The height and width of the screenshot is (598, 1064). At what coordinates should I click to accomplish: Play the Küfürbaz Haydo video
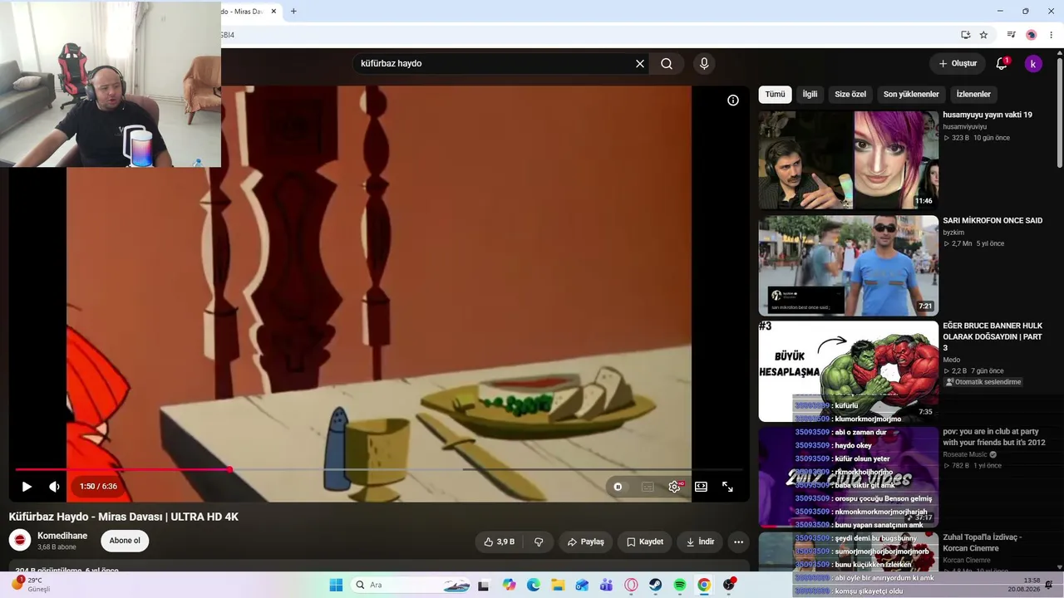[27, 487]
